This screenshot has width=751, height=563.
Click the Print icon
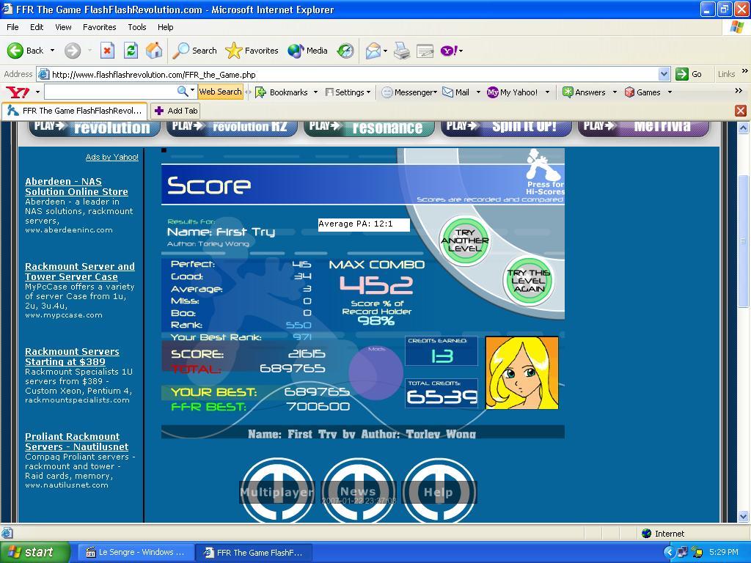pos(401,51)
